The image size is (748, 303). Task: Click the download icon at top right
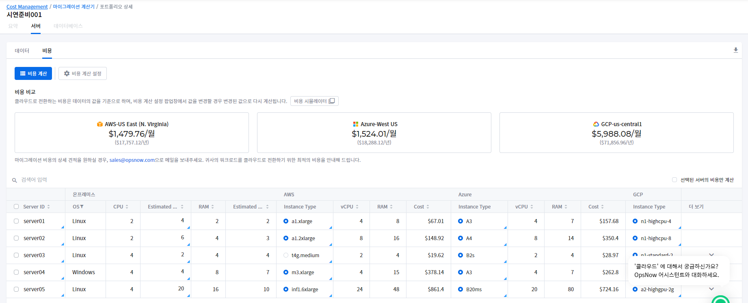(x=735, y=50)
